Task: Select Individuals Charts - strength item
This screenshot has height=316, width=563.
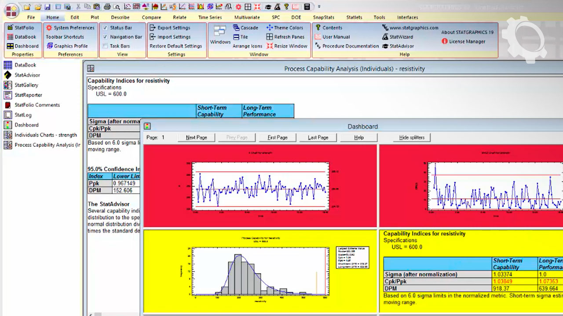Action: click(x=40, y=135)
